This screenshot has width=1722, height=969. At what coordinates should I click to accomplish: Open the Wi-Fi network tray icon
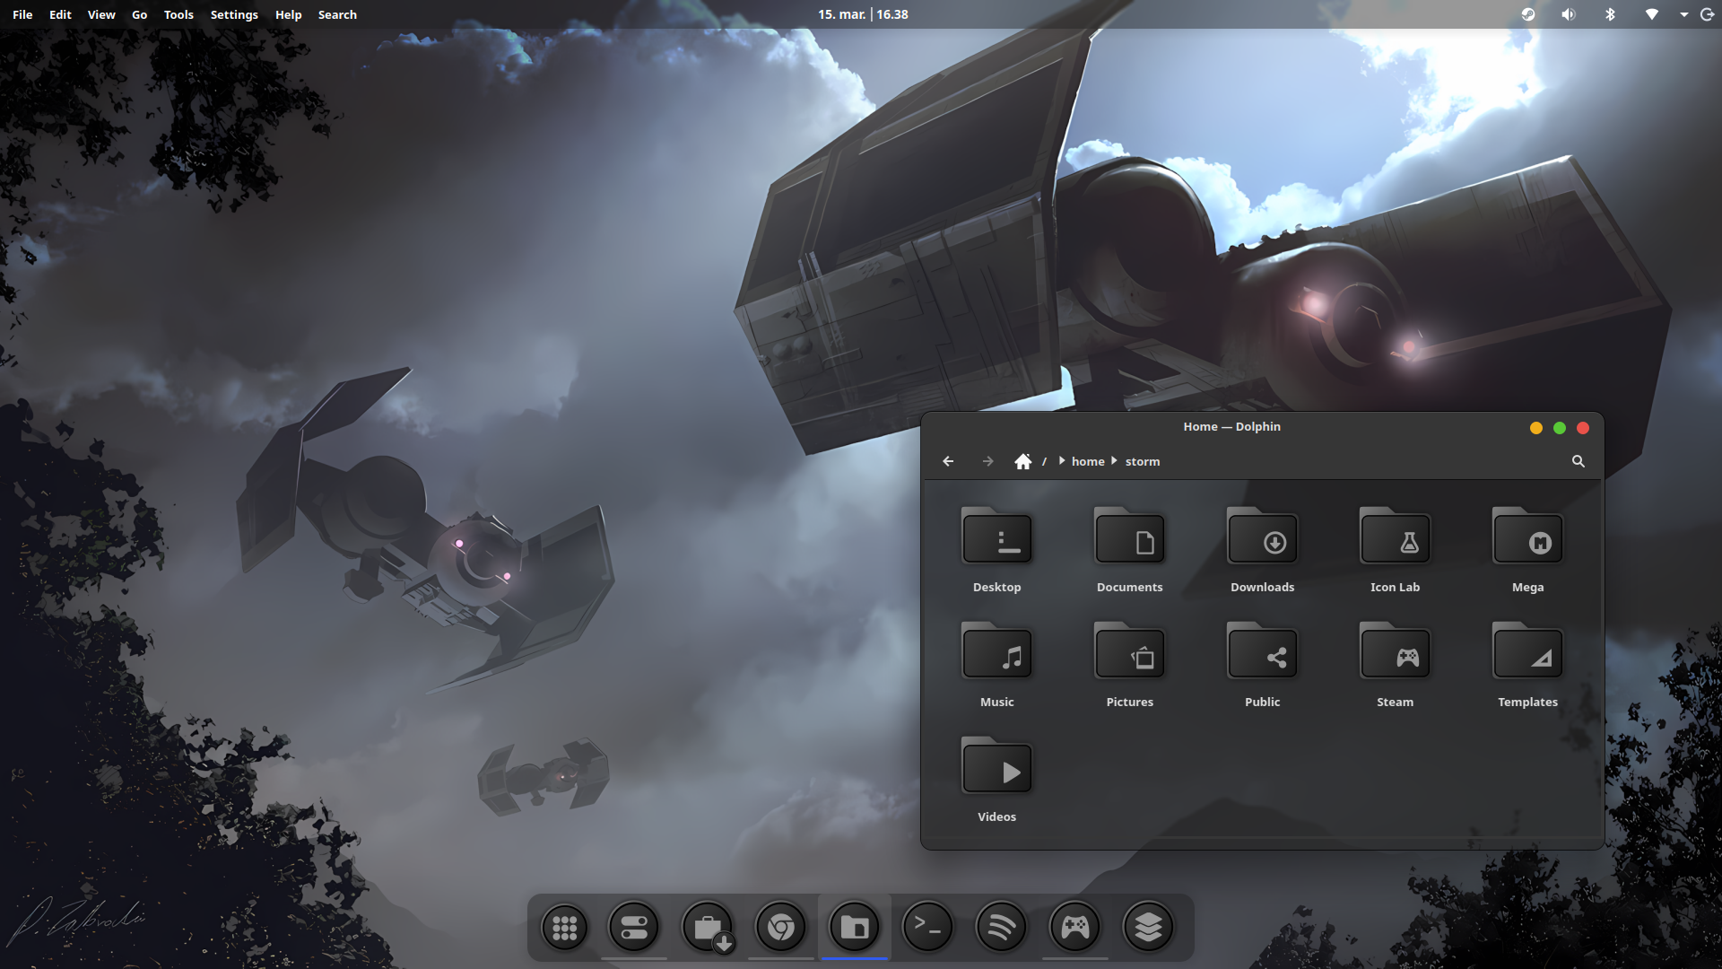click(x=1651, y=14)
